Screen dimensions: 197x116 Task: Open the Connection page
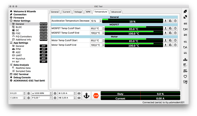coord(20,15)
